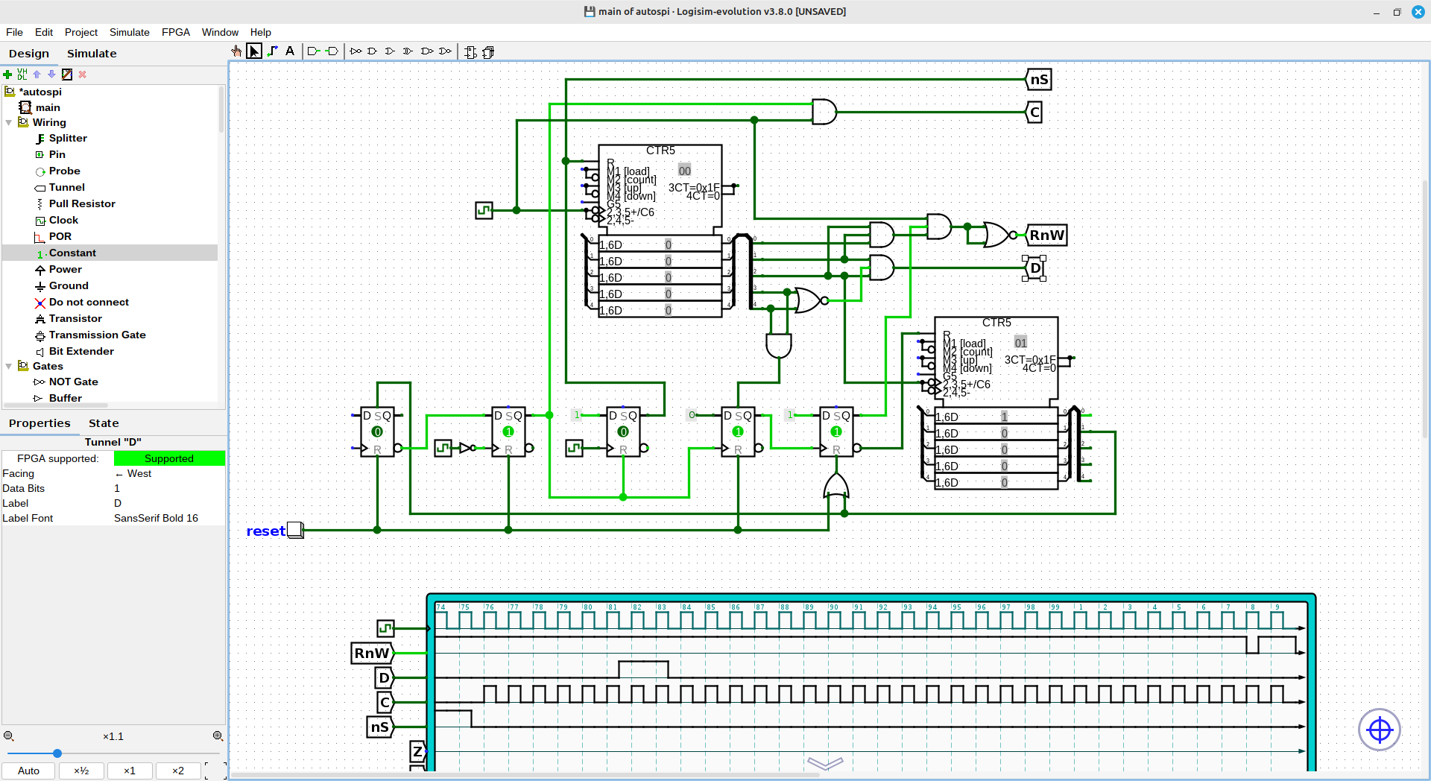Pick the NOT gate toolbar icon
The image size is (1431, 781).
[356, 51]
